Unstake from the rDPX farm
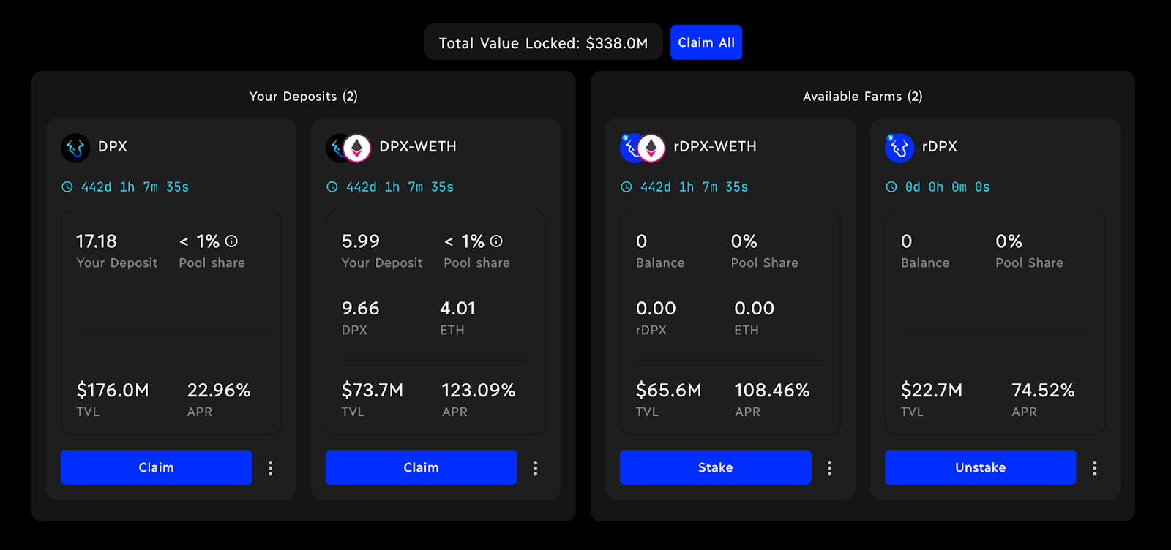 coord(980,467)
